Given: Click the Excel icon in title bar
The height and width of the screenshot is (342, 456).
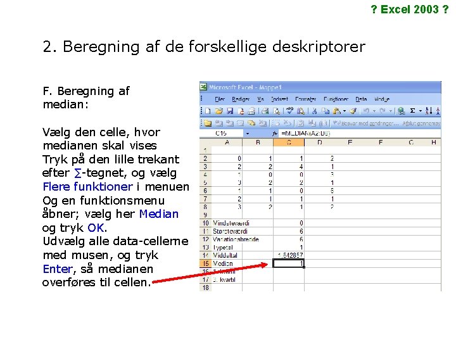Looking at the screenshot, I should pyautogui.click(x=203, y=87).
